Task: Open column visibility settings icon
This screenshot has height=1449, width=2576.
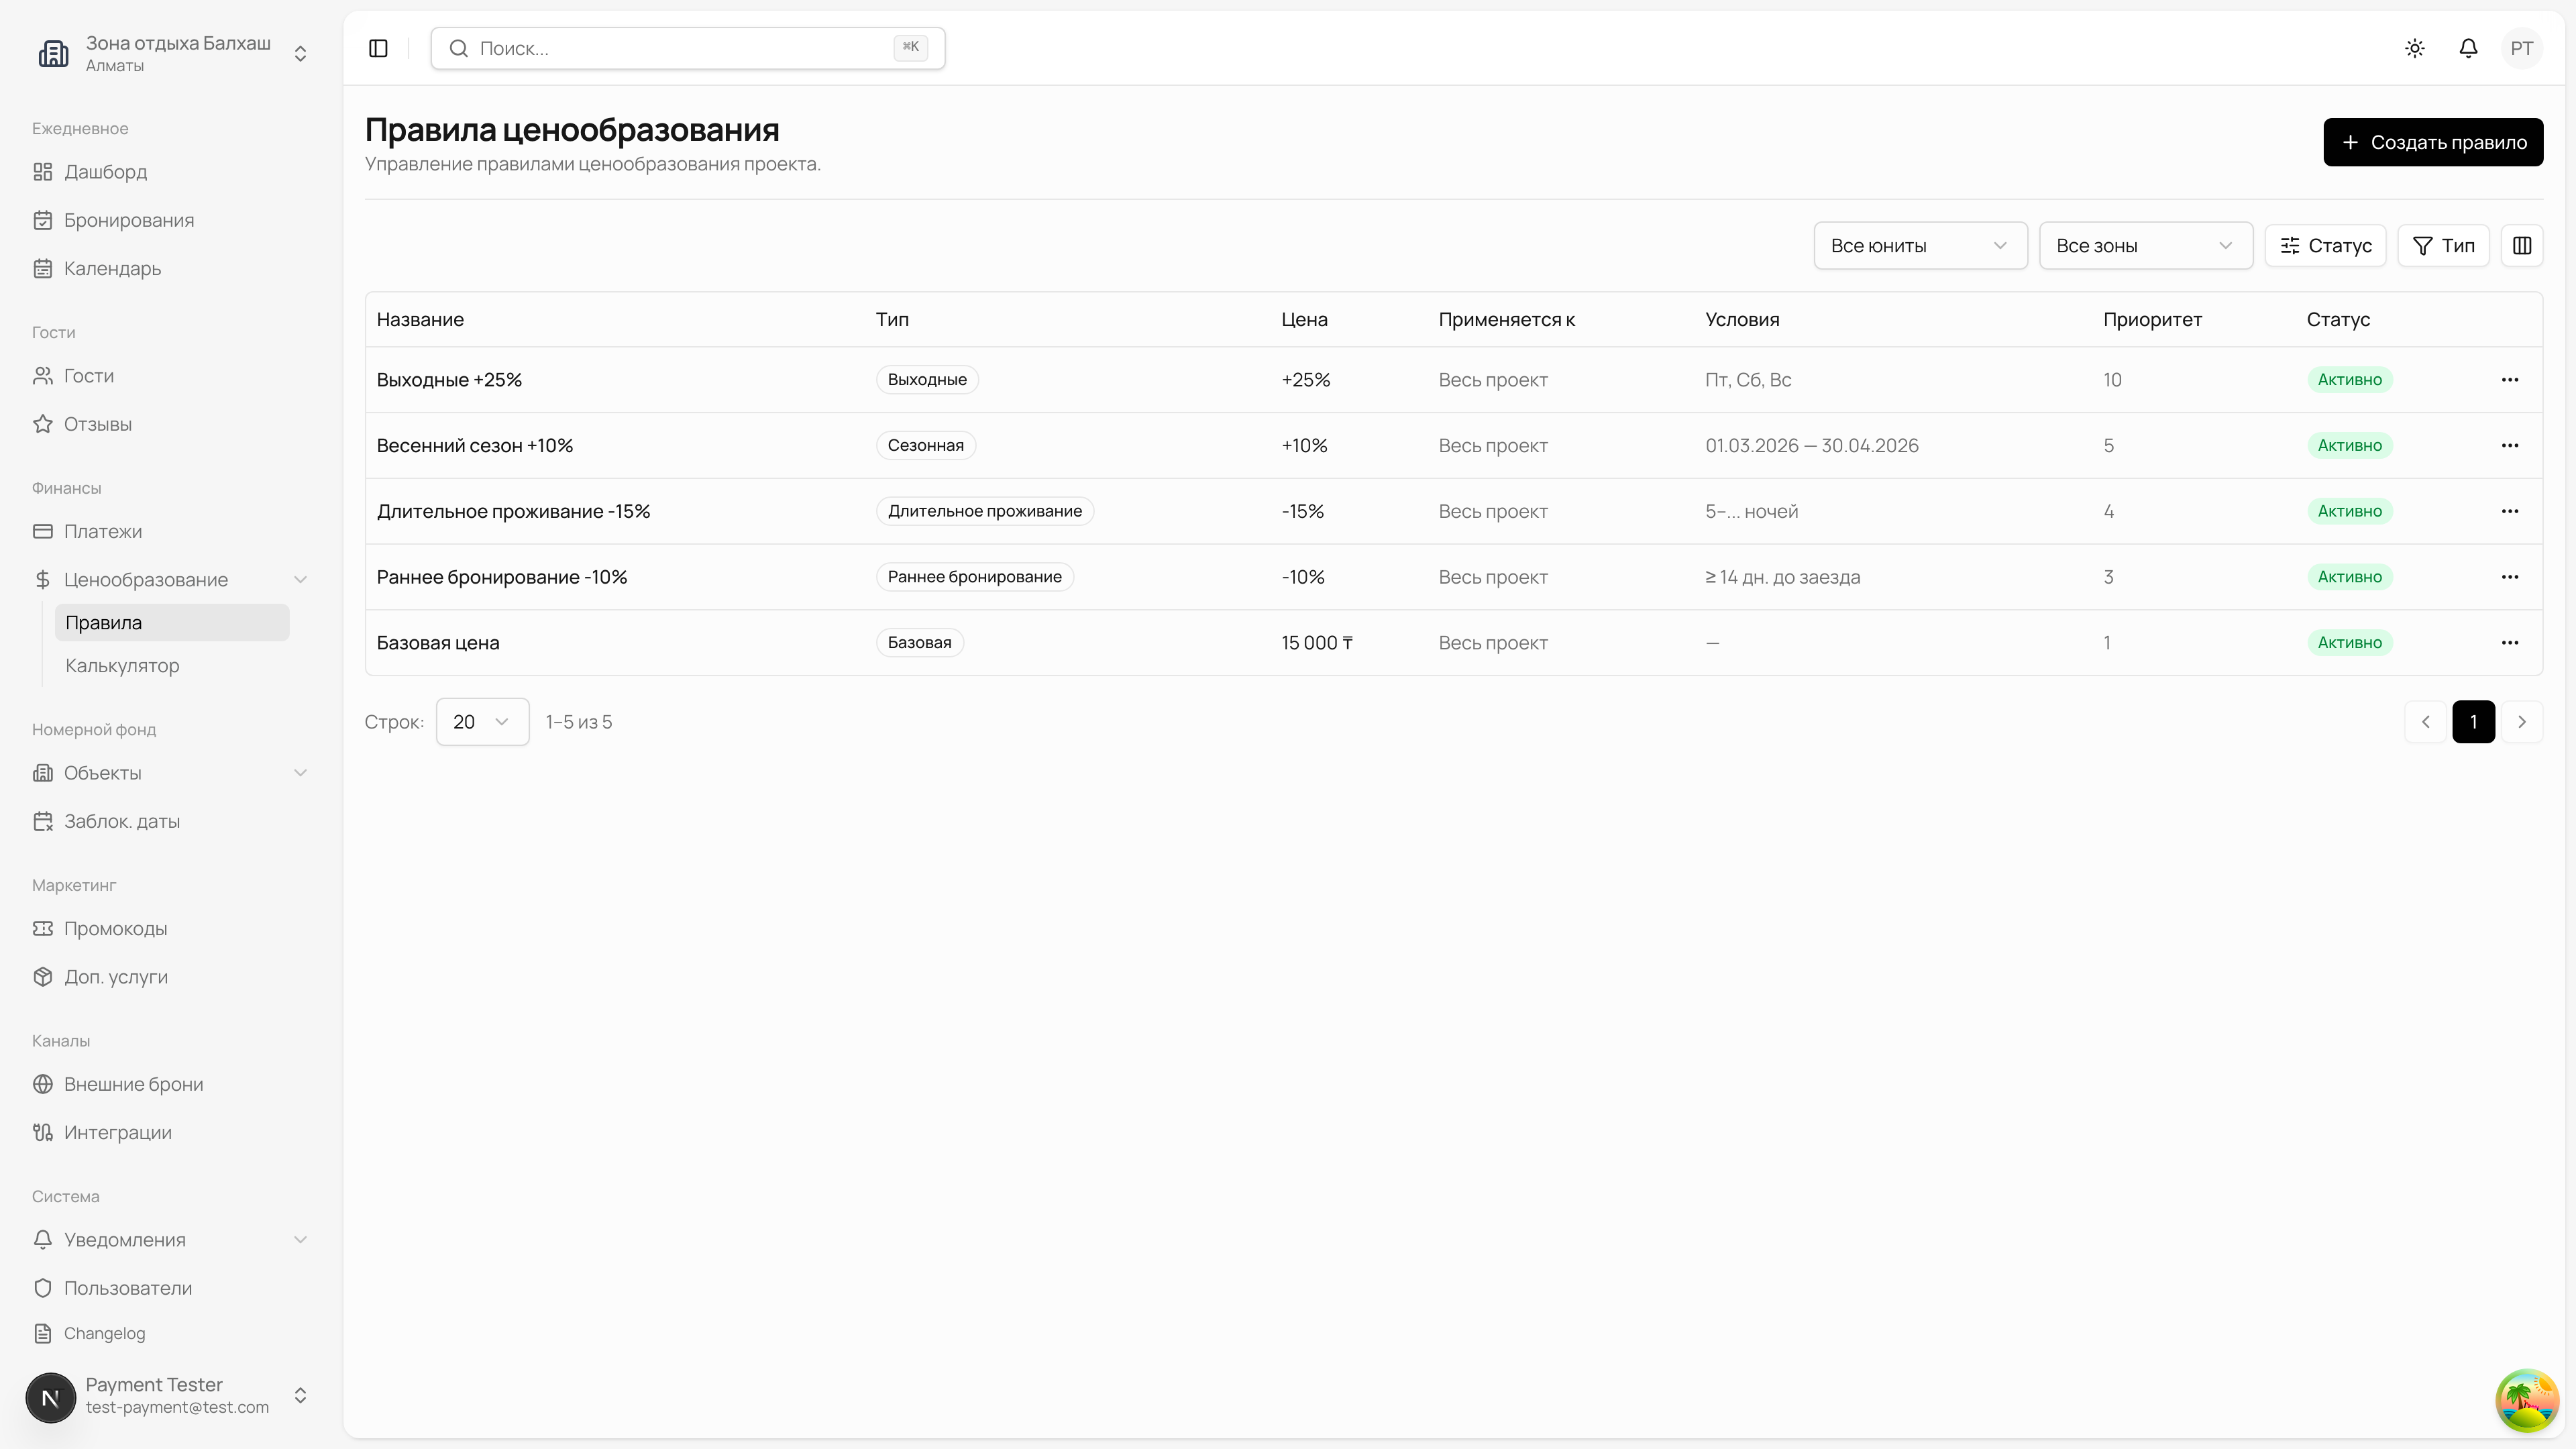Action: click(2522, 245)
